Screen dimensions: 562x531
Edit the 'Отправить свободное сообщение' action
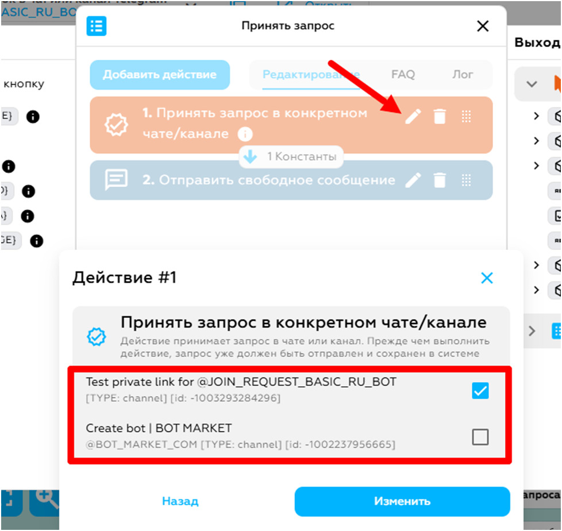click(413, 180)
